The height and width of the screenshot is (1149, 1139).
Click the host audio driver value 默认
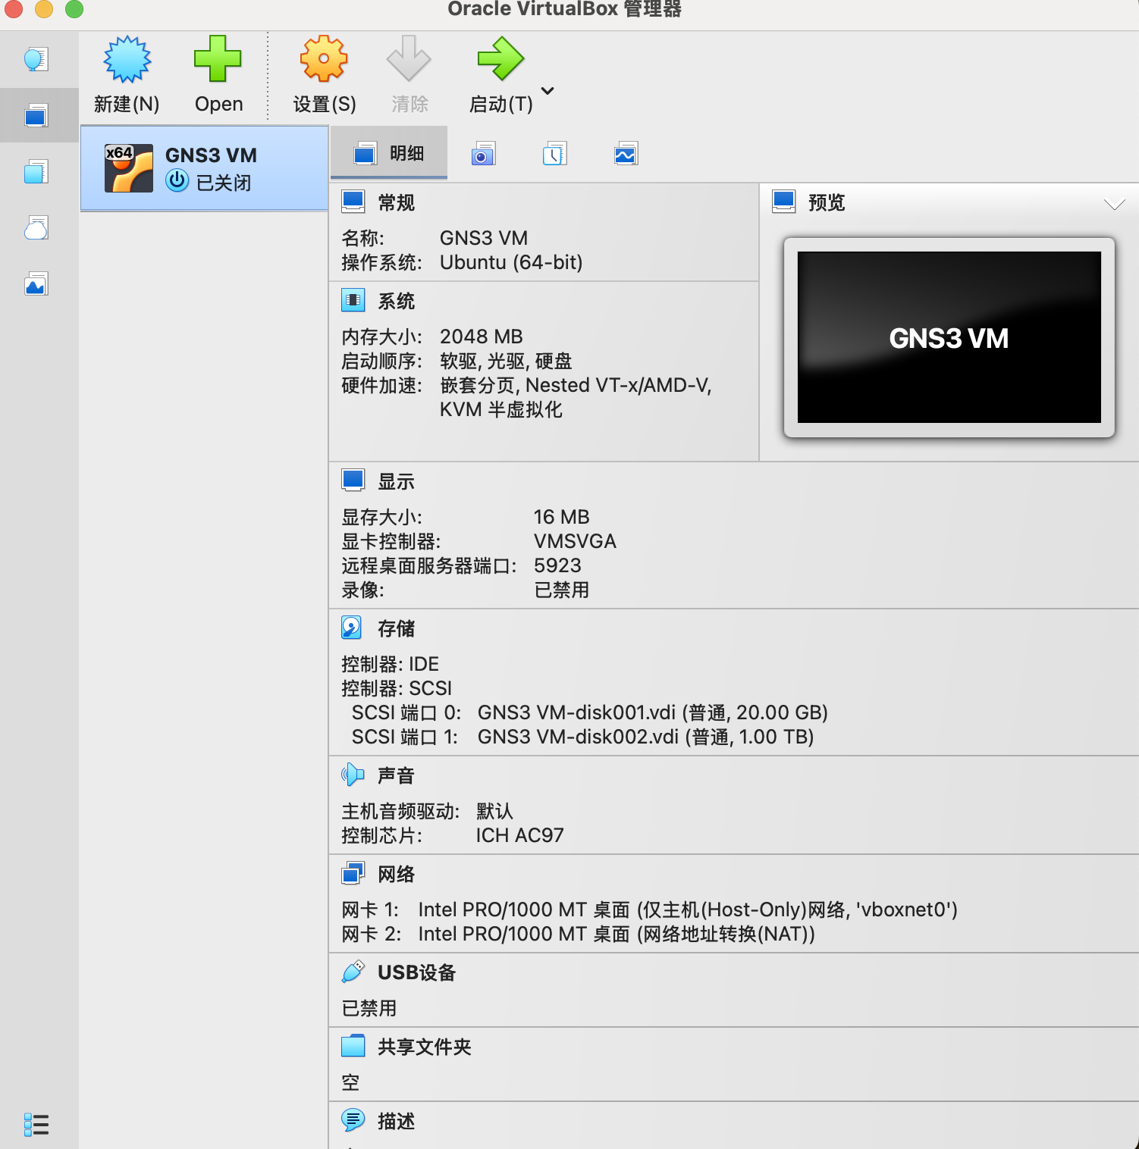tap(495, 811)
